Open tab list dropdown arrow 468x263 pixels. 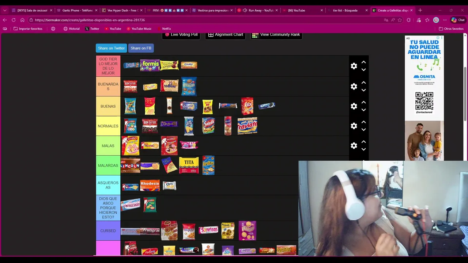click(x=5, y=10)
